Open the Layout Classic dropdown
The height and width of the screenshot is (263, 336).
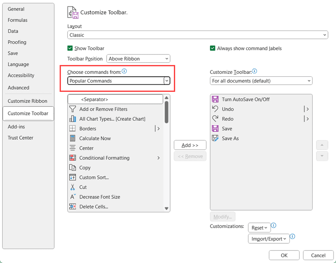[x=197, y=35]
